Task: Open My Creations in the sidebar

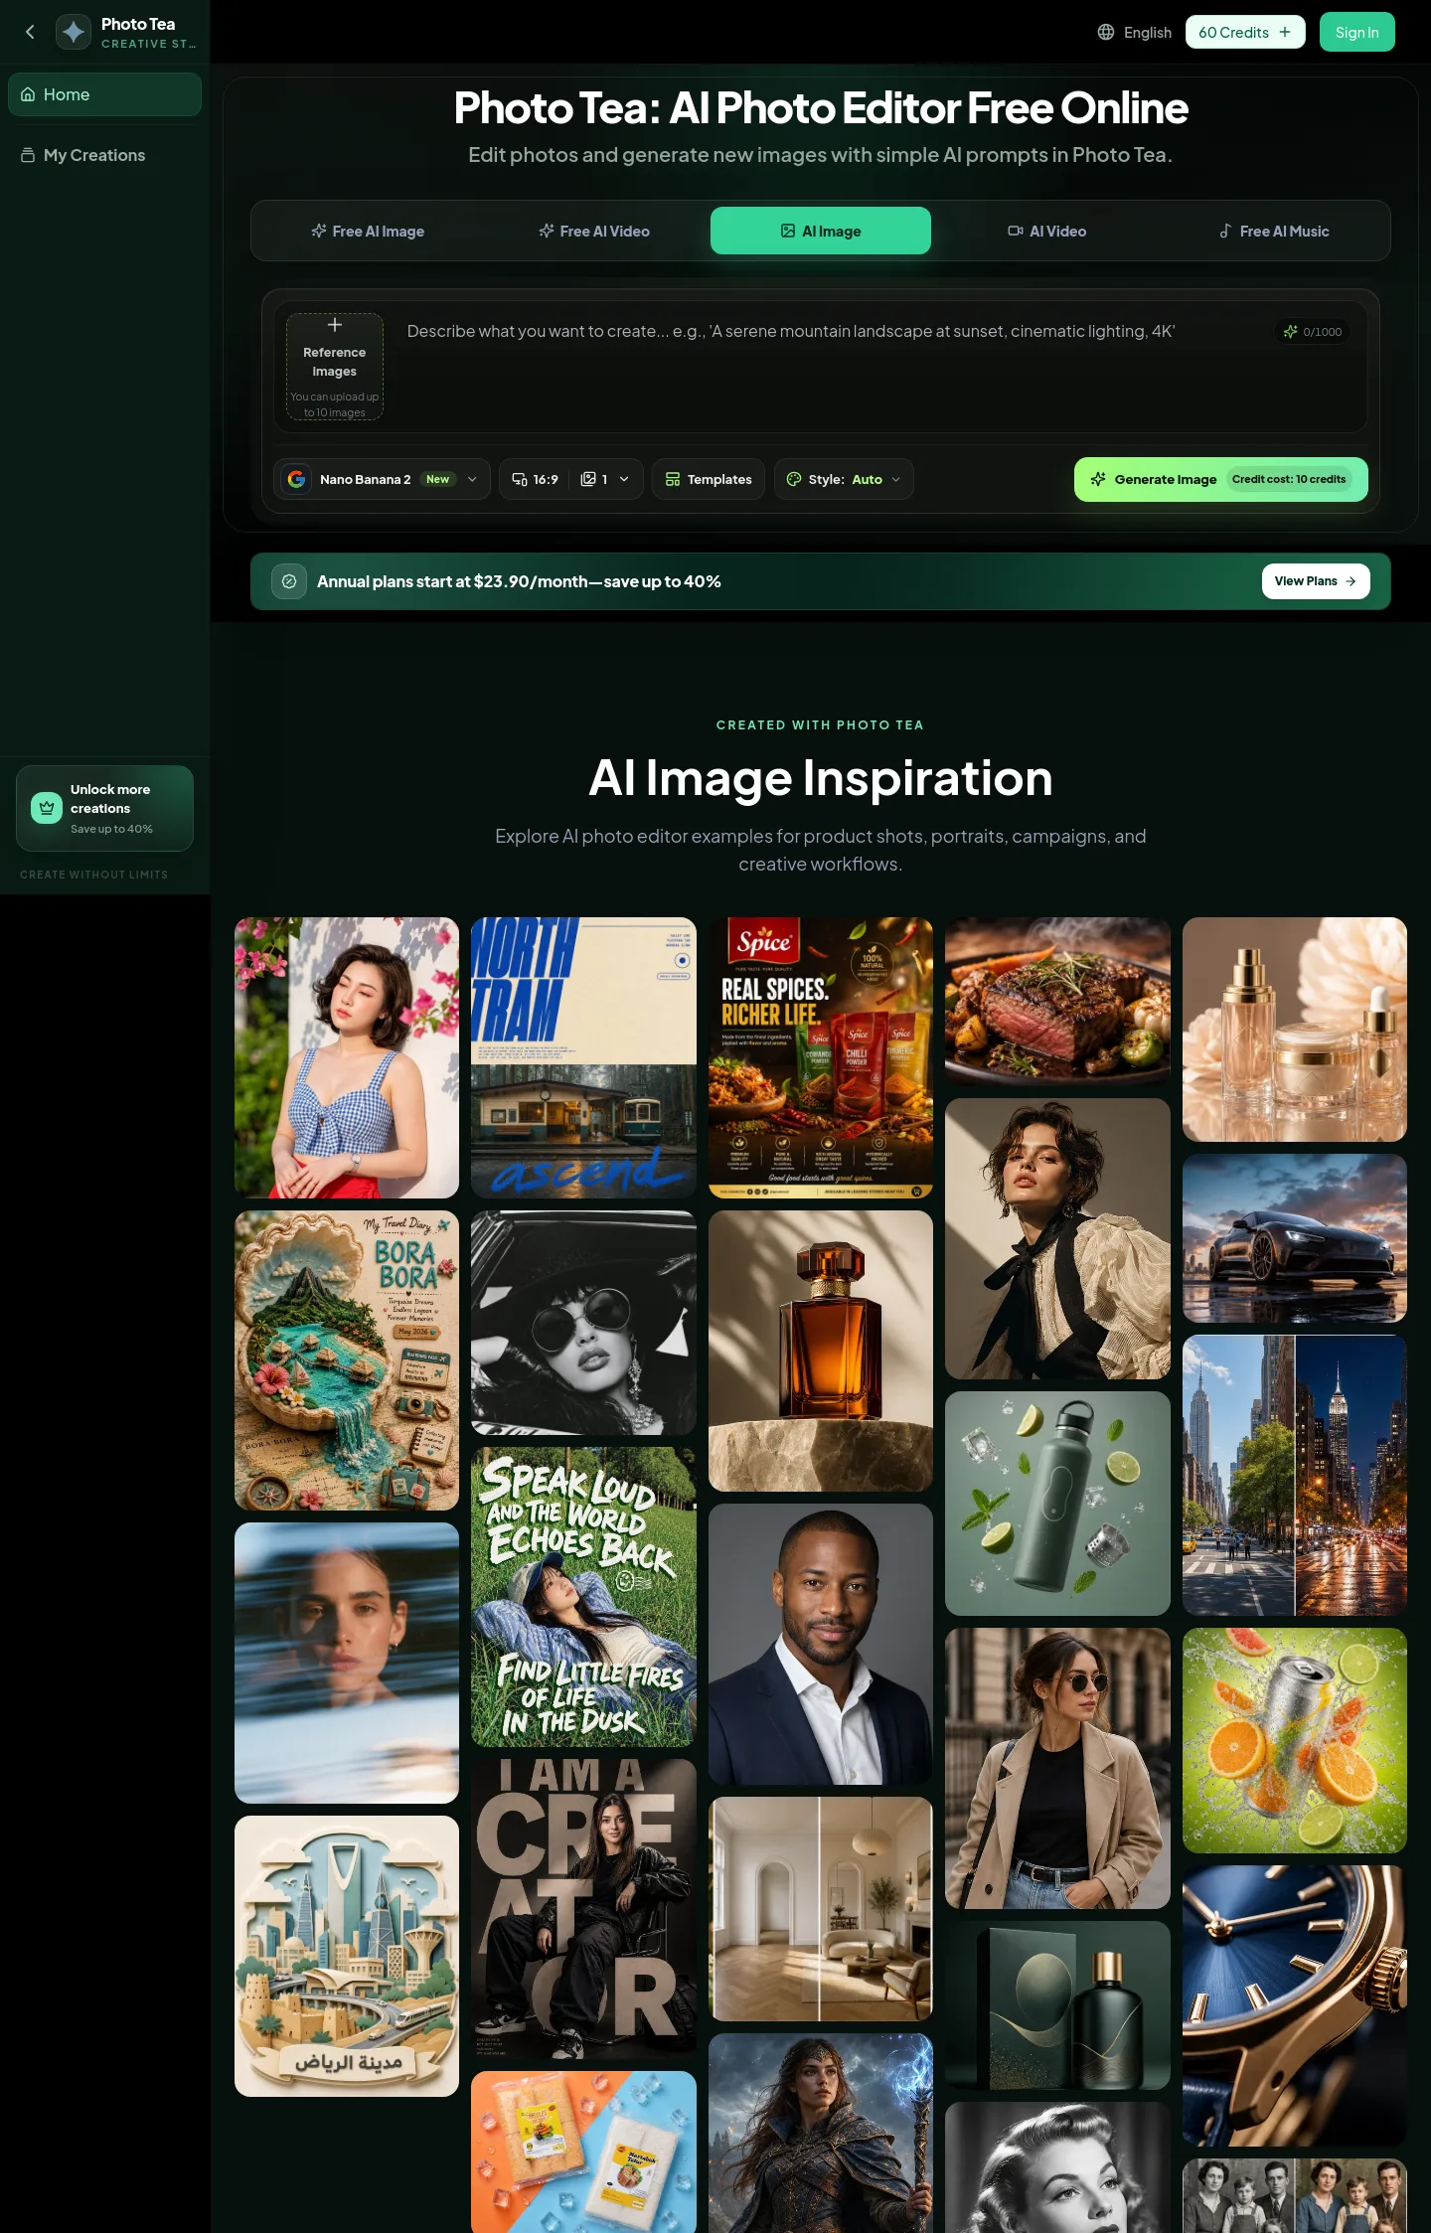Action: coord(104,155)
